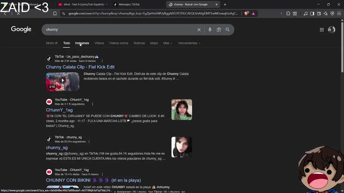Open Chunny Calata Clip - Fiel Kick Edit link
This screenshot has height=193, width=344.
pyautogui.click(x=80, y=67)
